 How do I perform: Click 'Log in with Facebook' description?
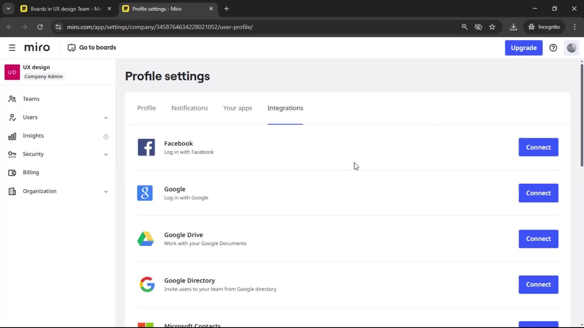point(189,152)
